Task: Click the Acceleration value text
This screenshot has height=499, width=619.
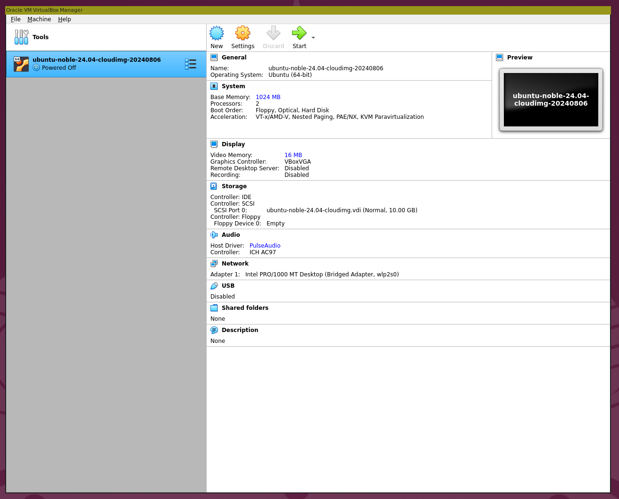Action: click(340, 117)
